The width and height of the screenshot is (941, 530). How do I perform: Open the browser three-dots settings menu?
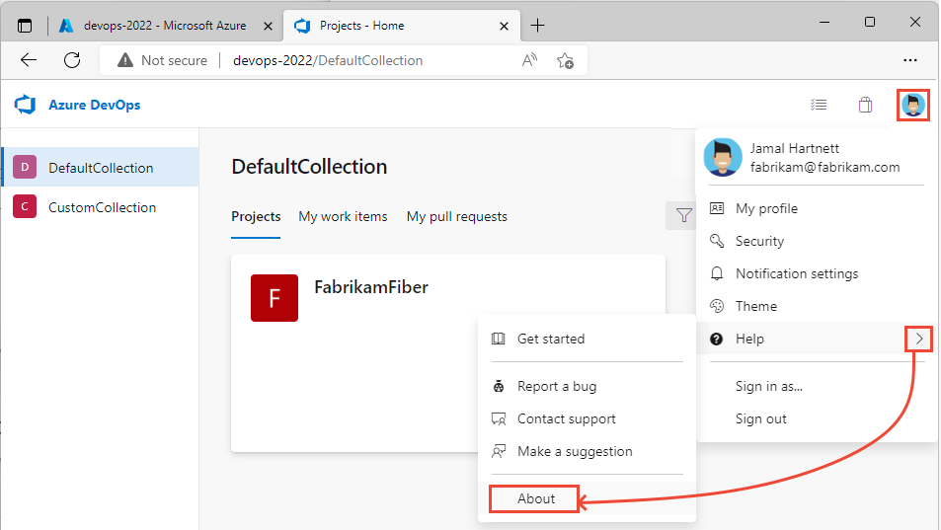click(x=910, y=60)
